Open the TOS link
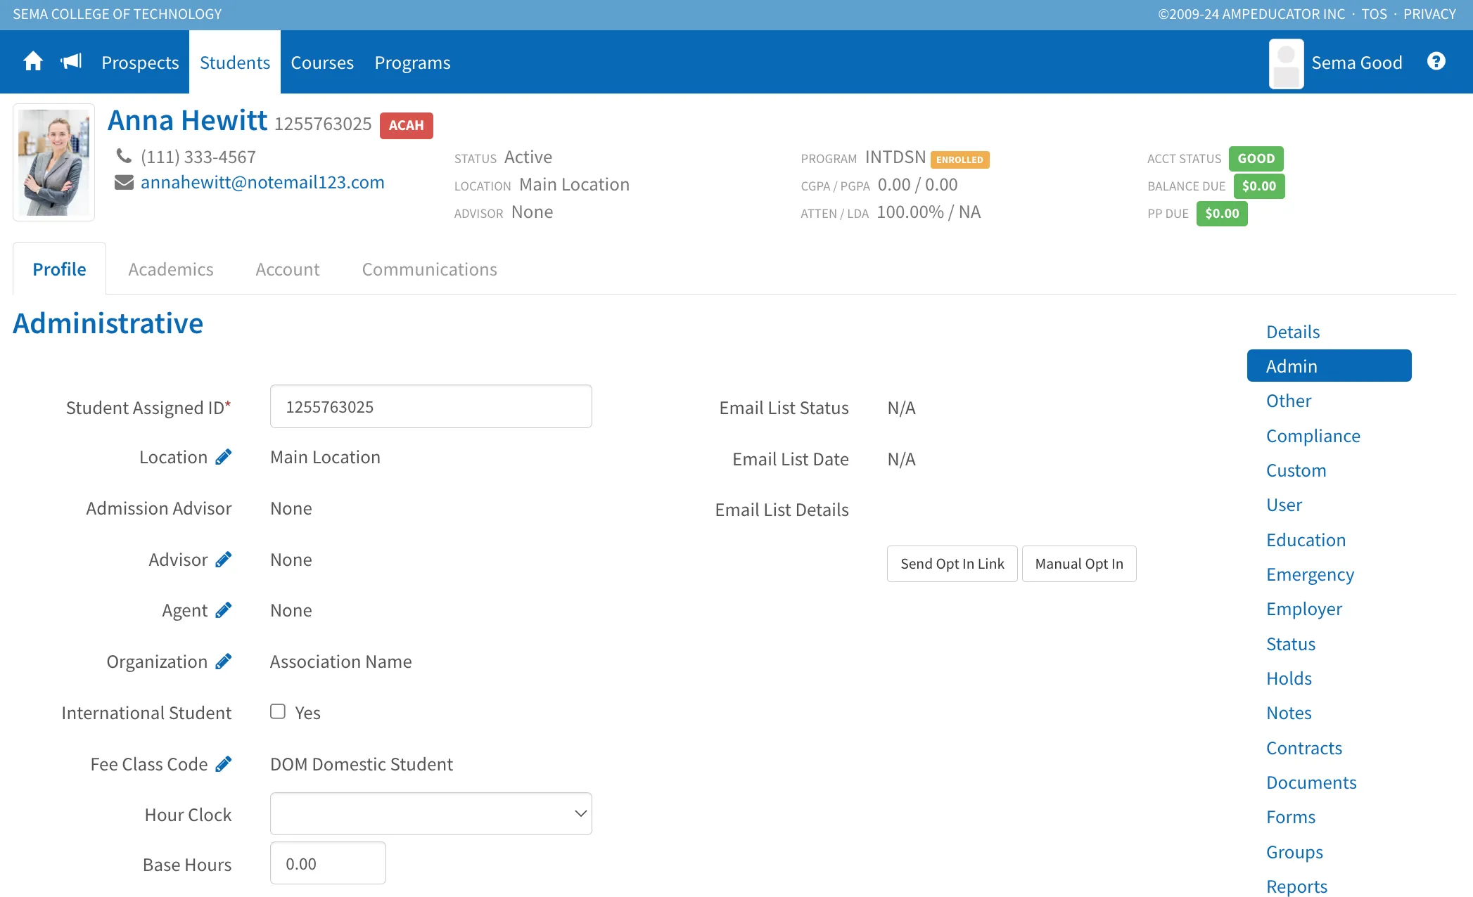 (1375, 14)
